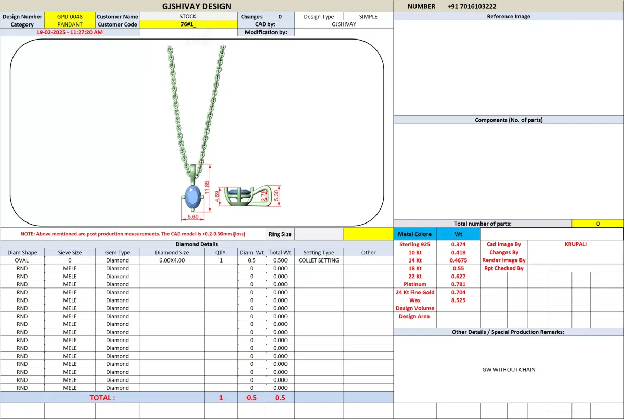The image size is (624, 419).
Task: Click the SIMPLE design type value
Action: (368, 17)
